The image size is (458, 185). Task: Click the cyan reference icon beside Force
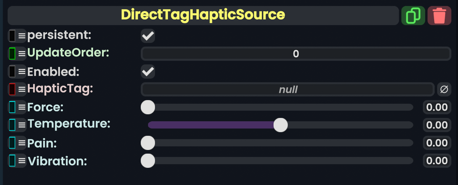(12, 107)
